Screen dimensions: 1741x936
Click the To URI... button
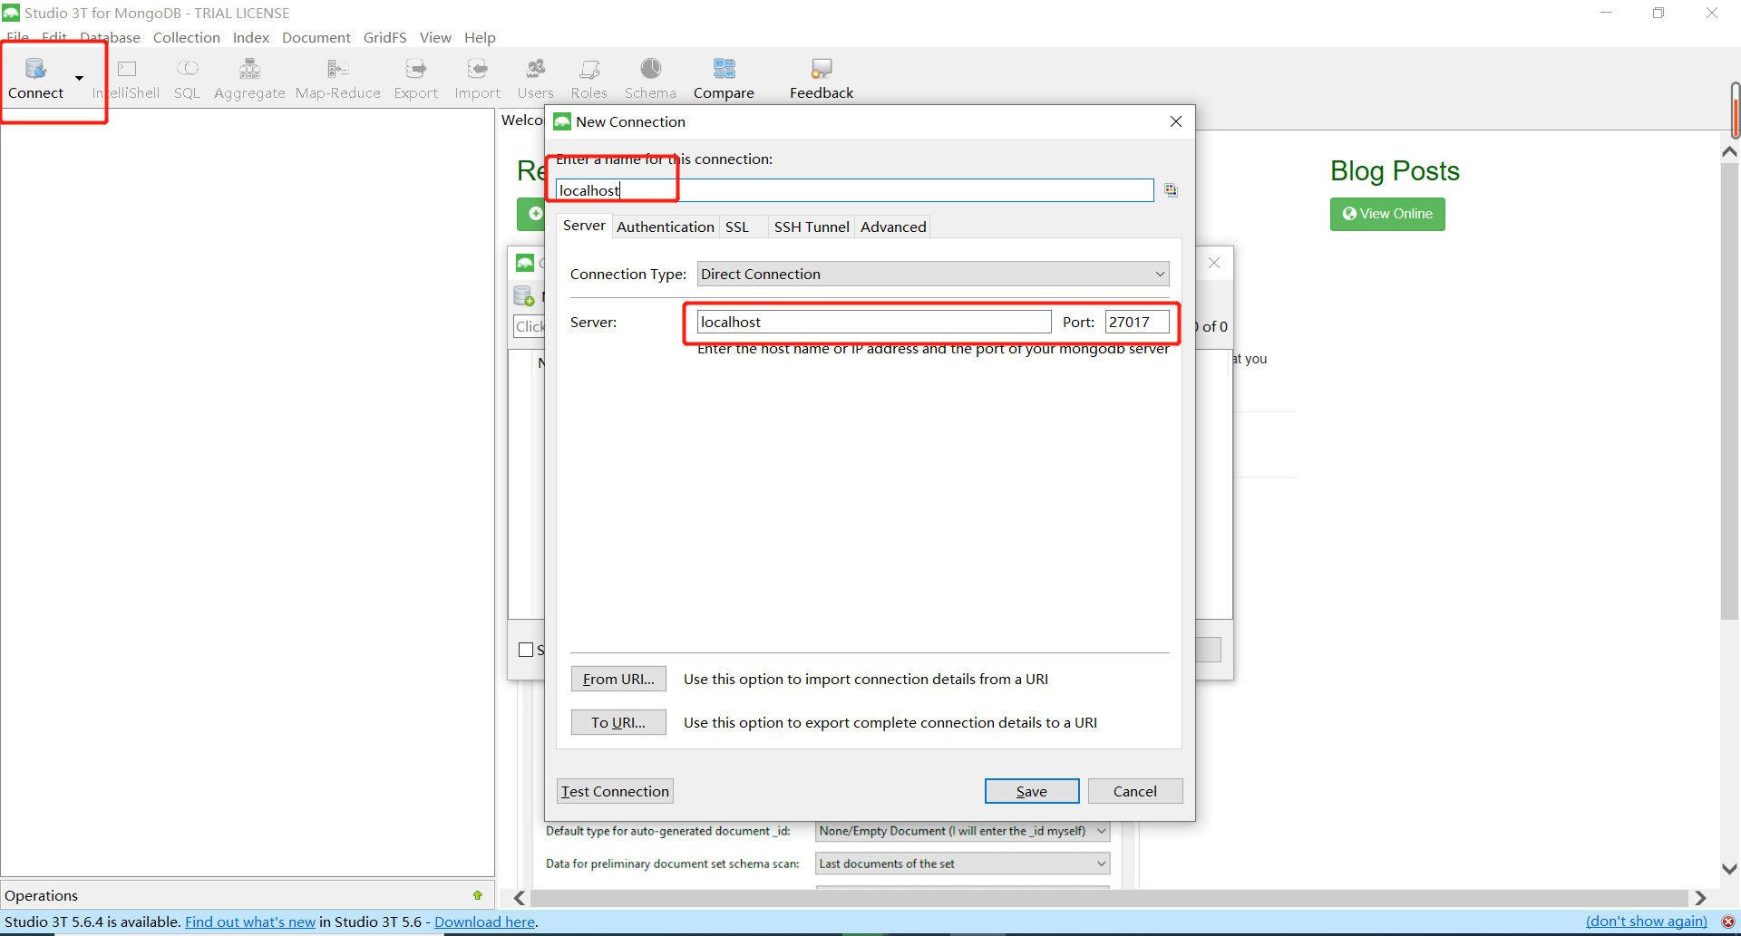point(618,722)
